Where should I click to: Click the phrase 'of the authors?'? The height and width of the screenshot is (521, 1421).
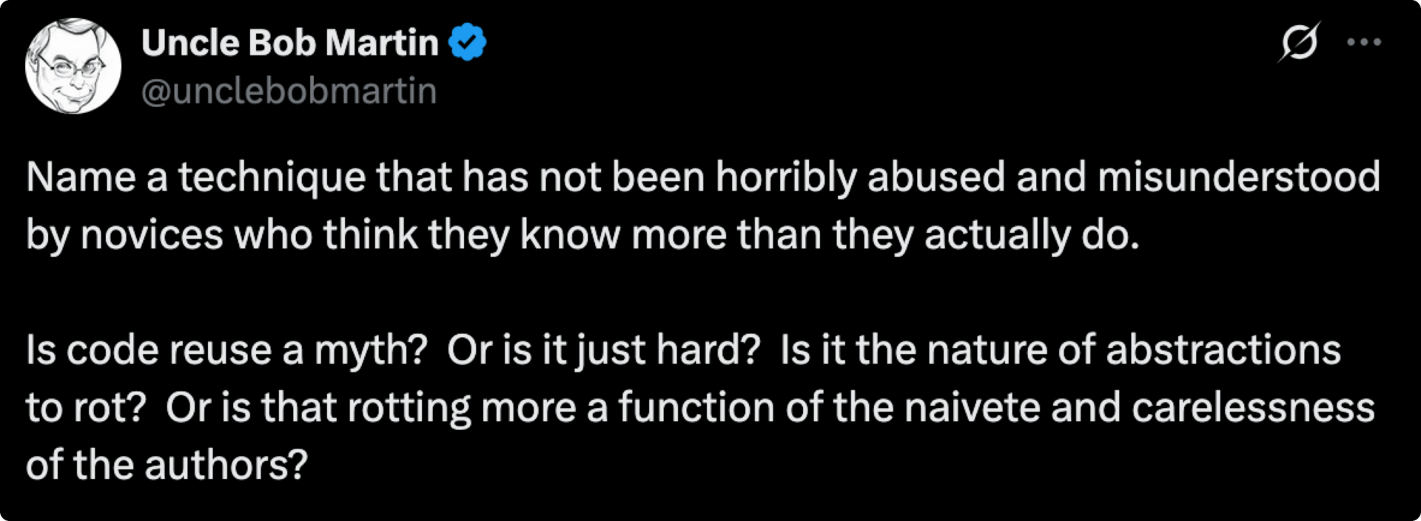(167, 466)
